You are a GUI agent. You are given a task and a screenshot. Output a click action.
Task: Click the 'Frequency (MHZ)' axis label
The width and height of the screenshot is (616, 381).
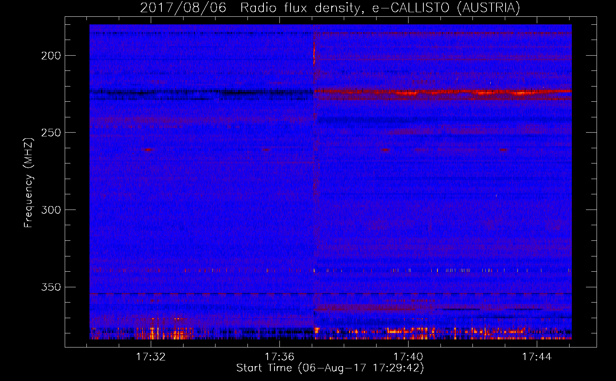click(29, 182)
